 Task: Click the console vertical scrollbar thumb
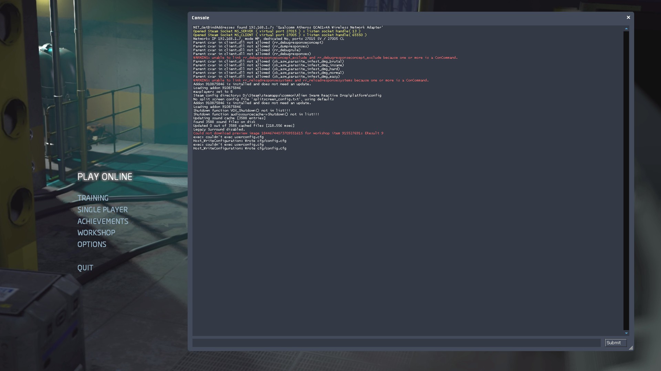[626, 180]
